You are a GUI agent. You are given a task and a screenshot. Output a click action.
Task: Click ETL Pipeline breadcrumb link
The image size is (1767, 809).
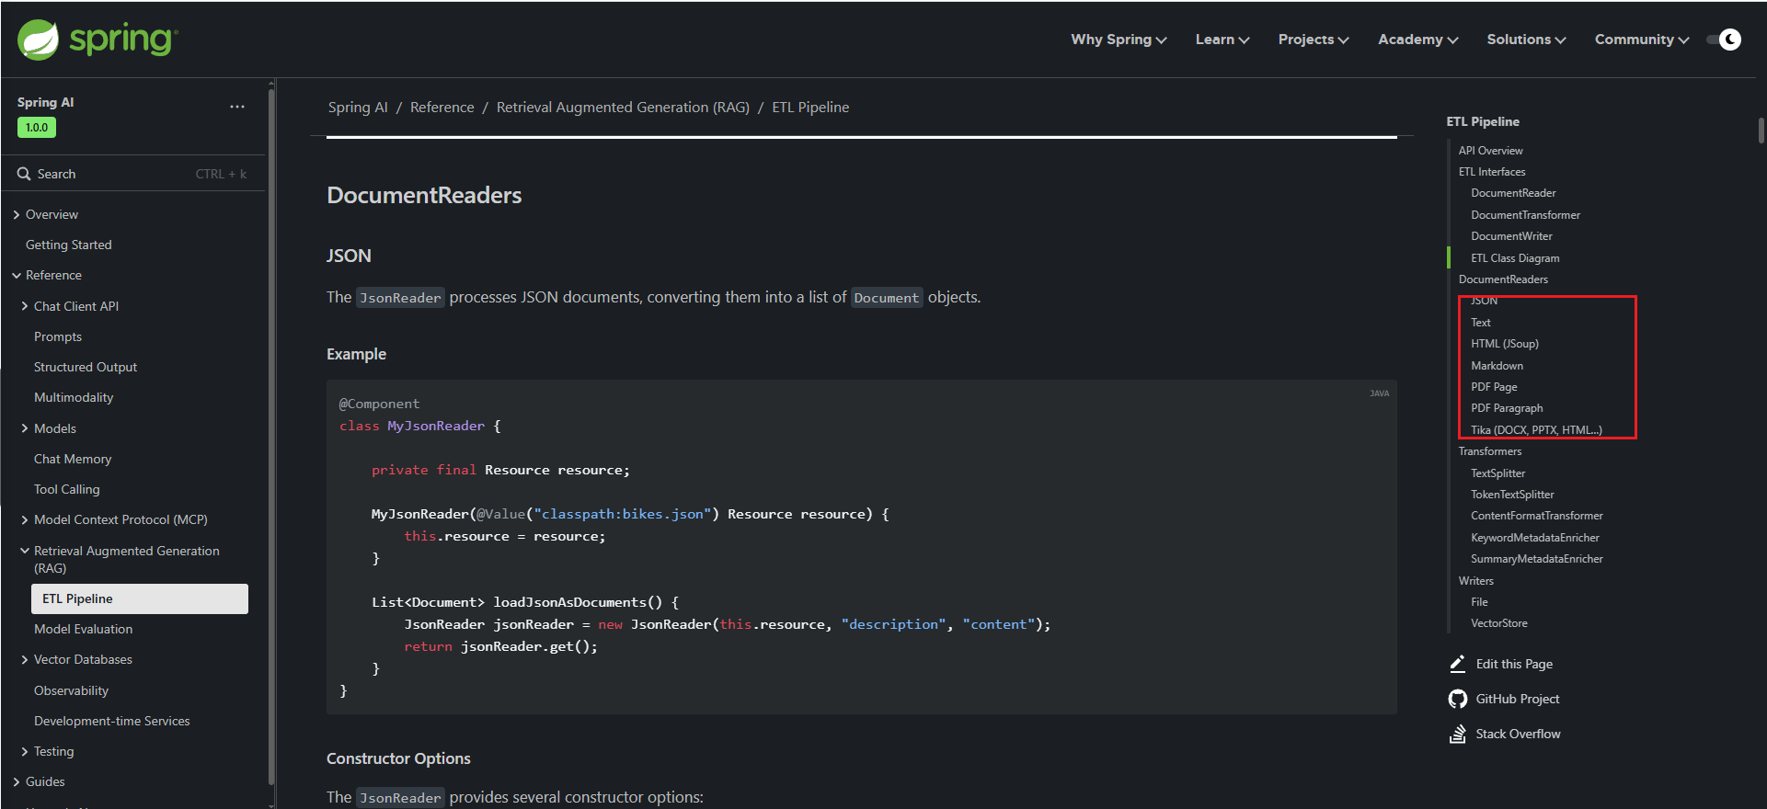pyautogui.click(x=810, y=108)
